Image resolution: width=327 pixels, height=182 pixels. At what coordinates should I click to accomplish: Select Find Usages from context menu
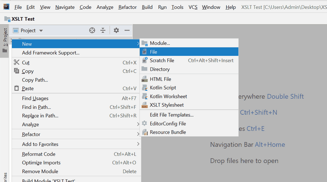[x=35, y=98]
